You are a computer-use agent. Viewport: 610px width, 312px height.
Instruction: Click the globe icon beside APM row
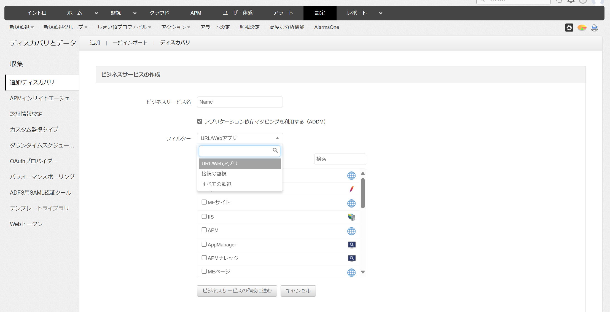tap(351, 231)
